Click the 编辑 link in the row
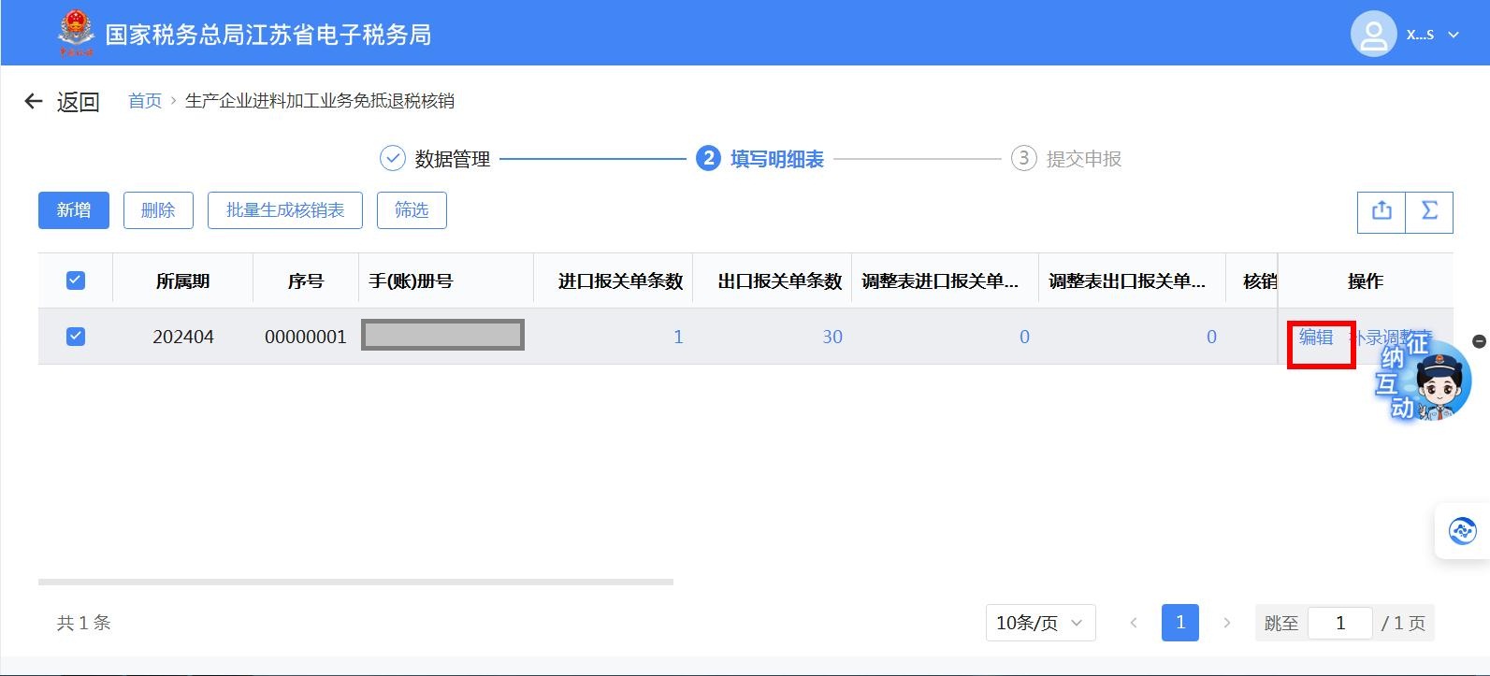This screenshot has height=676, width=1490. coord(1315,338)
